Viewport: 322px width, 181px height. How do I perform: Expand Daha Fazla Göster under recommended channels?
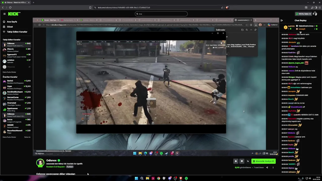(x=9, y=137)
